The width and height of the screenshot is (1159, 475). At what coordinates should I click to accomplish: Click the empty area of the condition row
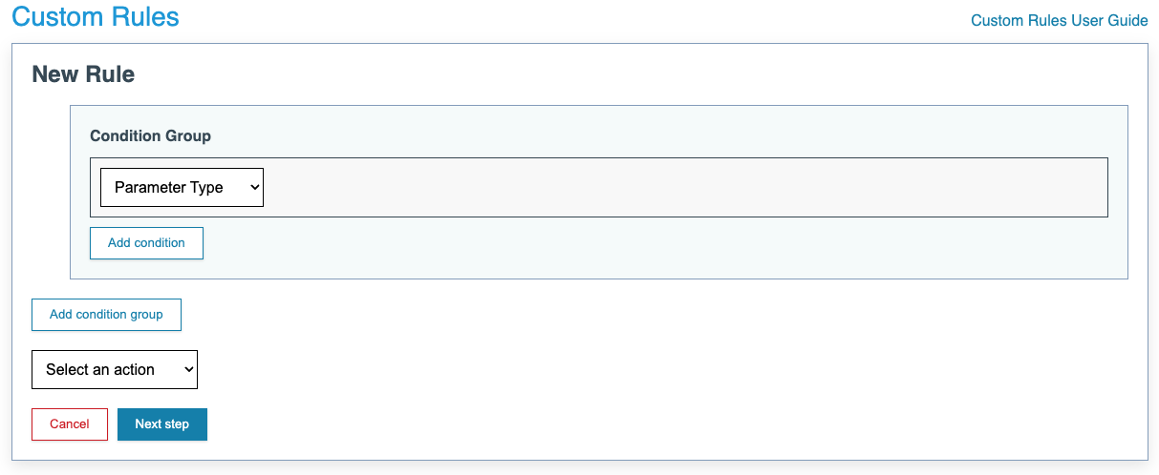(x=669, y=188)
